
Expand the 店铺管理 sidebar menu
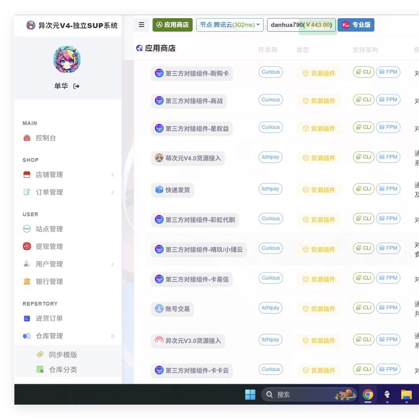[x=49, y=175]
